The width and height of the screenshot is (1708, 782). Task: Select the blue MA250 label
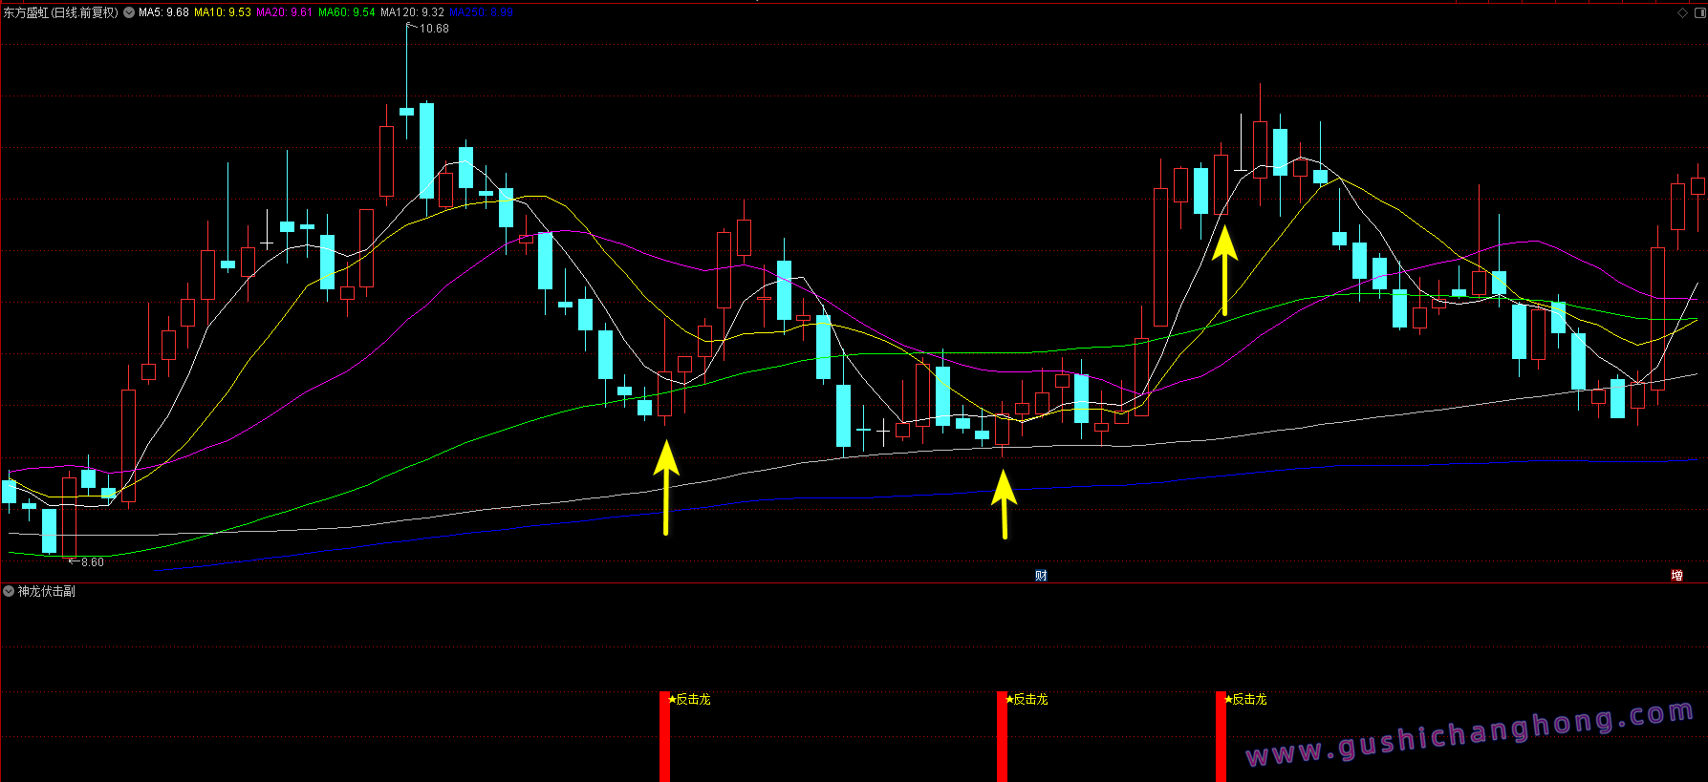[x=481, y=13]
